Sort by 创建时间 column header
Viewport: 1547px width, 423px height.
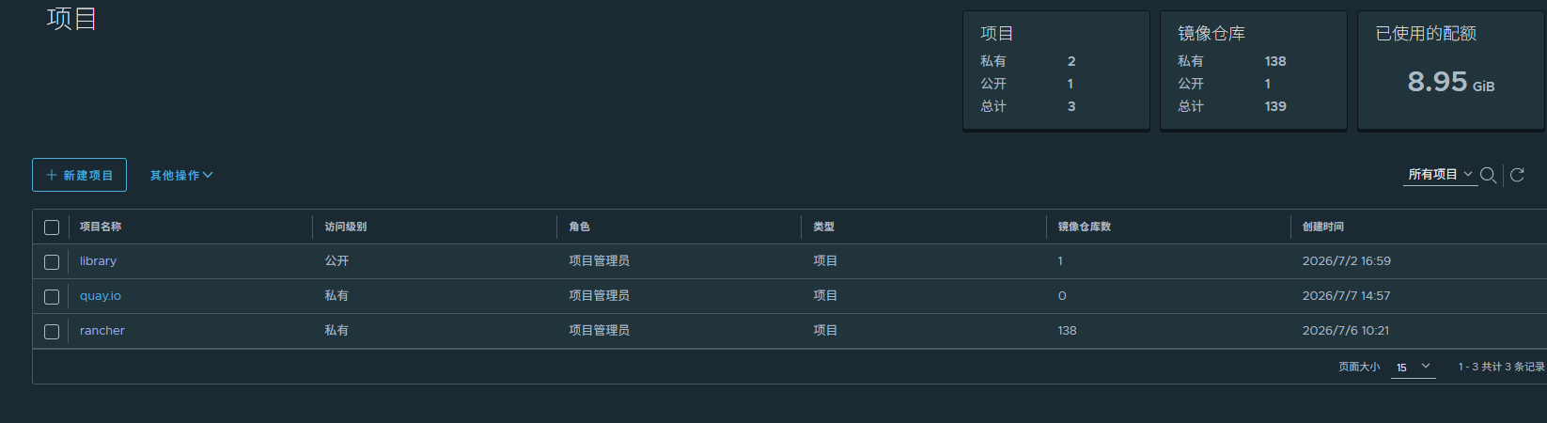(x=1323, y=227)
